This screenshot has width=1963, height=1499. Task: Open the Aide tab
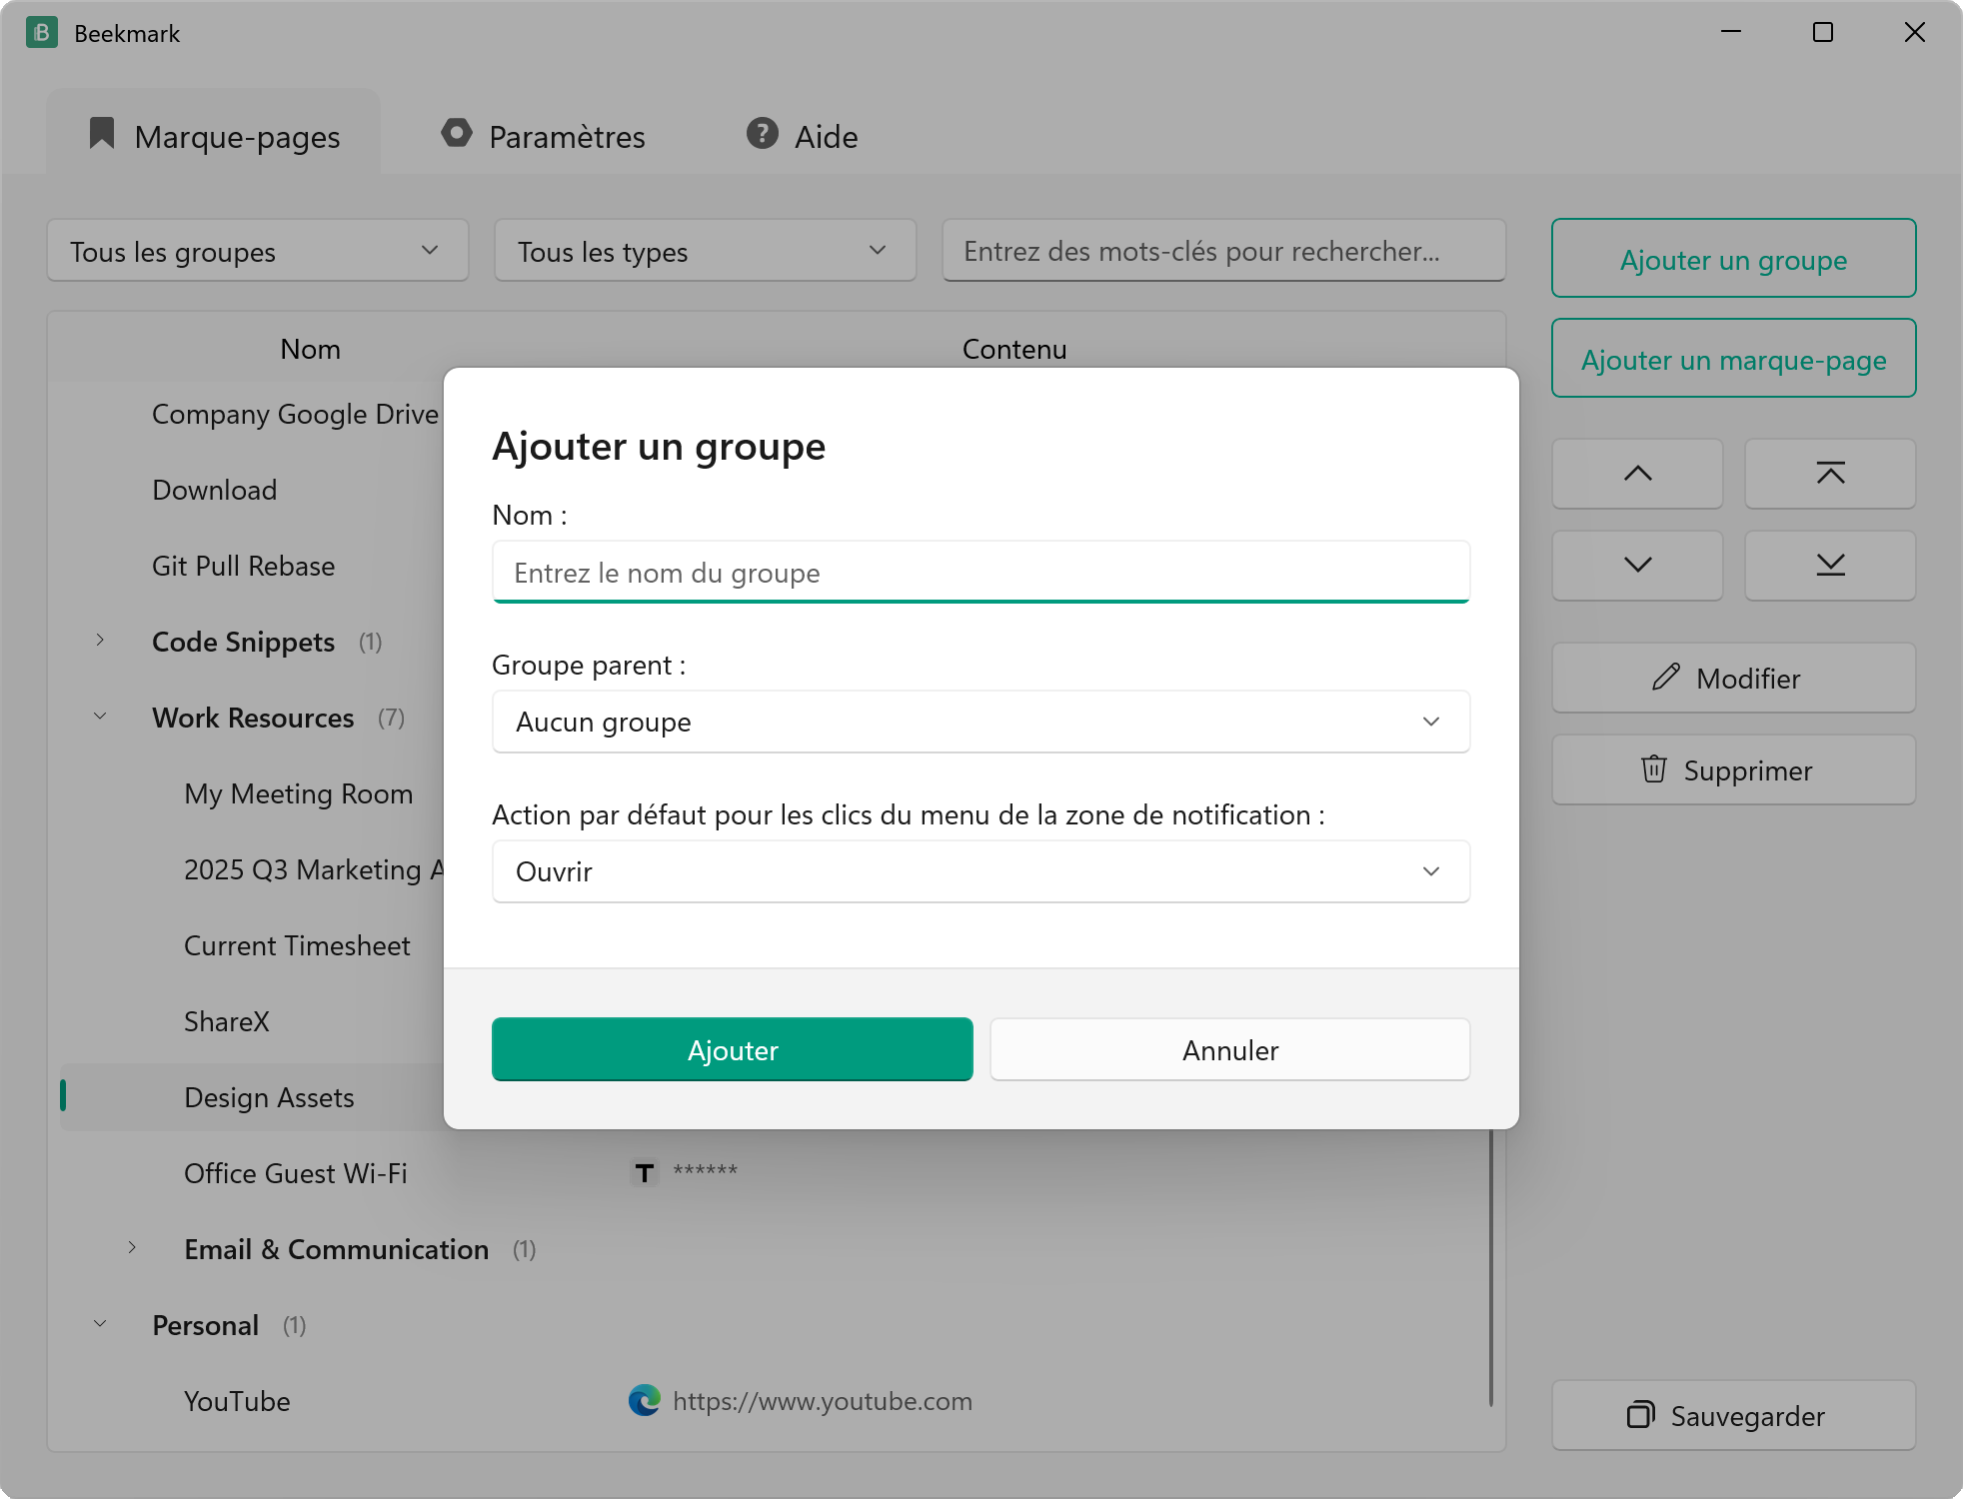[803, 136]
